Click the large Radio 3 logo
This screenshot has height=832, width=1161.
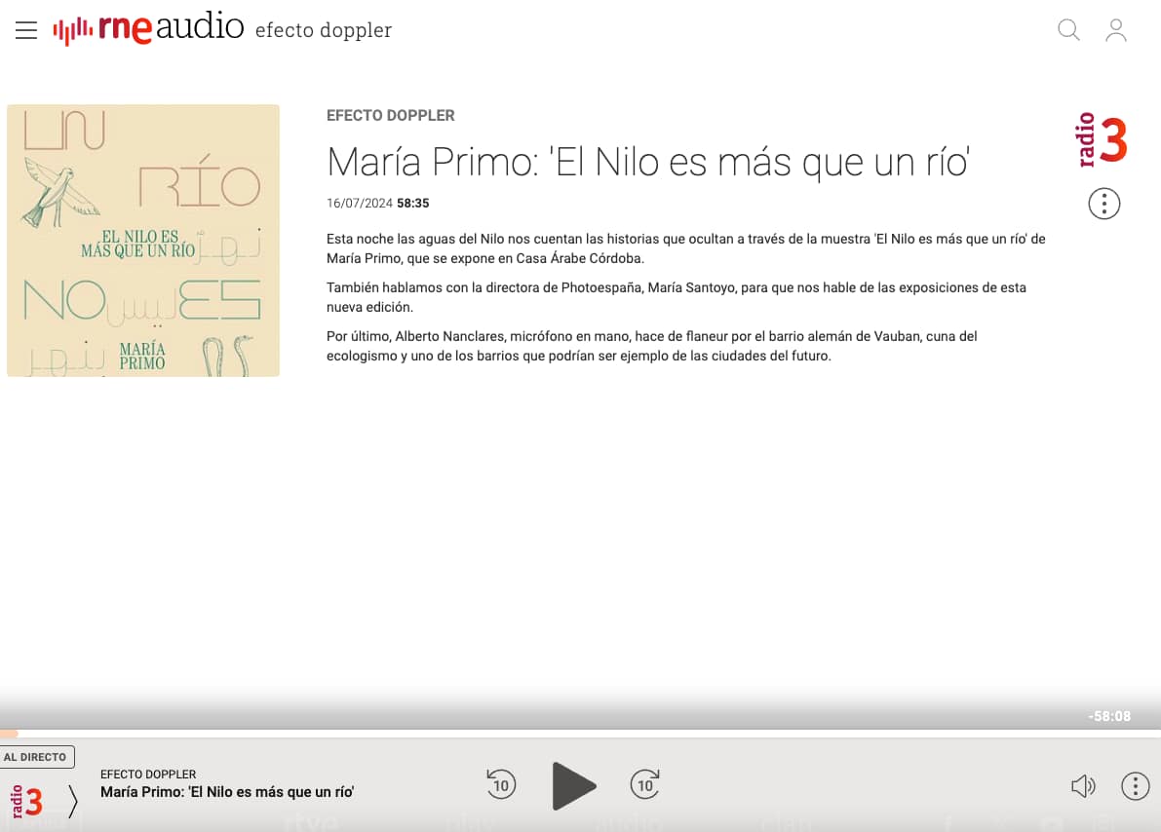click(1102, 140)
